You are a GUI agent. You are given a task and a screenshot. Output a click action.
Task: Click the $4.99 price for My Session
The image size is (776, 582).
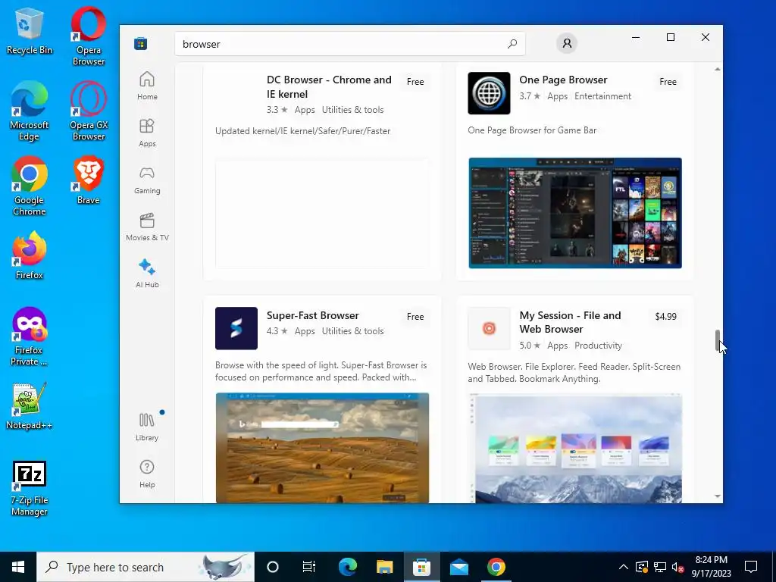pyautogui.click(x=665, y=316)
